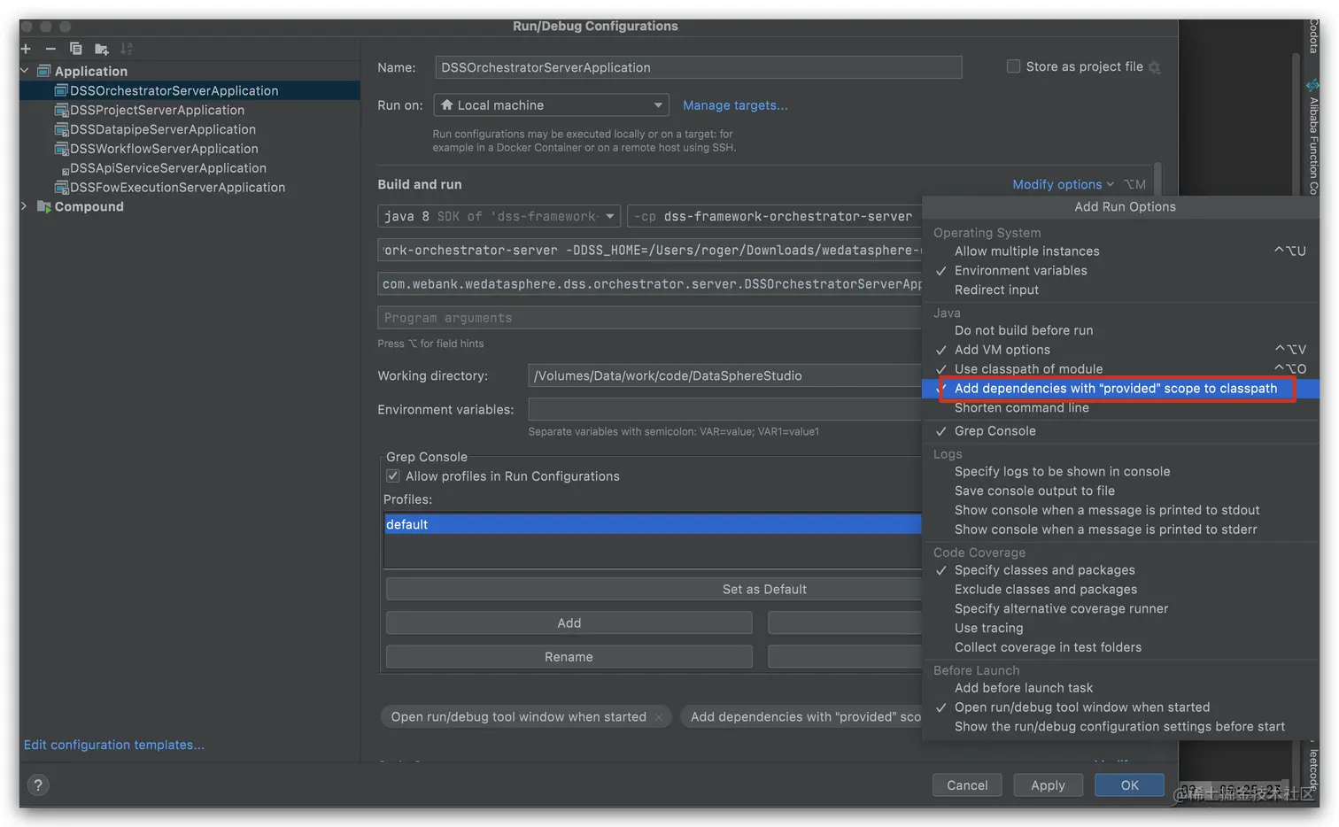The height and width of the screenshot is (827, 1339).
Task: Select Add before launch task
Action: 1023,688
